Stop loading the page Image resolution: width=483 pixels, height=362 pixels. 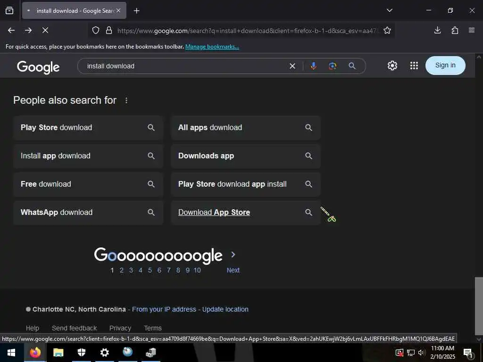pos(45,30)
